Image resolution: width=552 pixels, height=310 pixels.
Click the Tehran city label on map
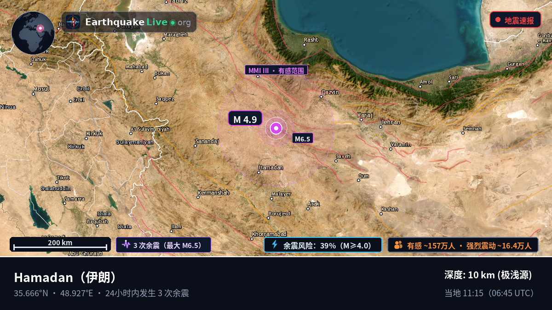[x=391, y=122]
